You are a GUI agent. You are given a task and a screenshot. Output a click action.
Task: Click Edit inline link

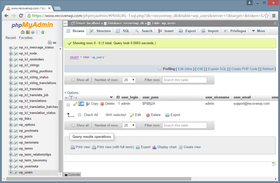pos(185,69)
